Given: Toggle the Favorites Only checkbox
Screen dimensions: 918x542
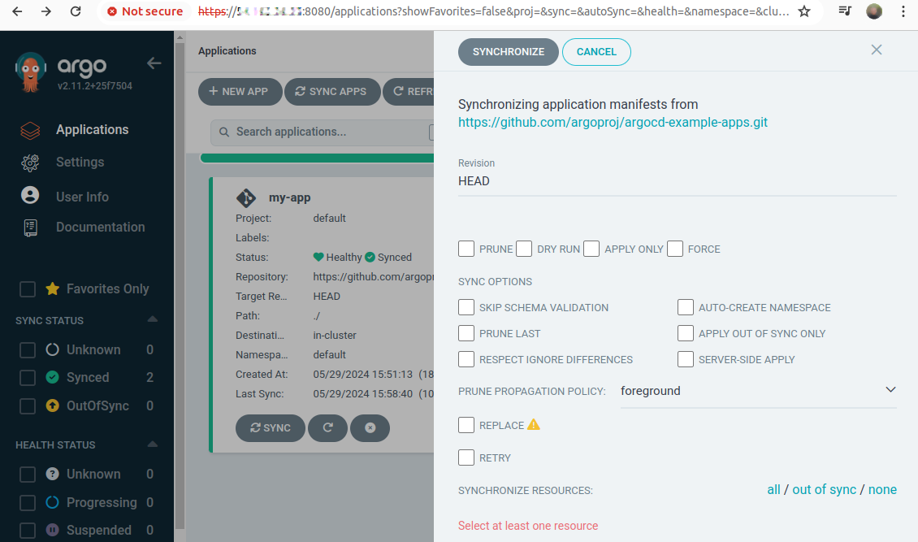Looking at the screenshot, I should pos(28,289).
